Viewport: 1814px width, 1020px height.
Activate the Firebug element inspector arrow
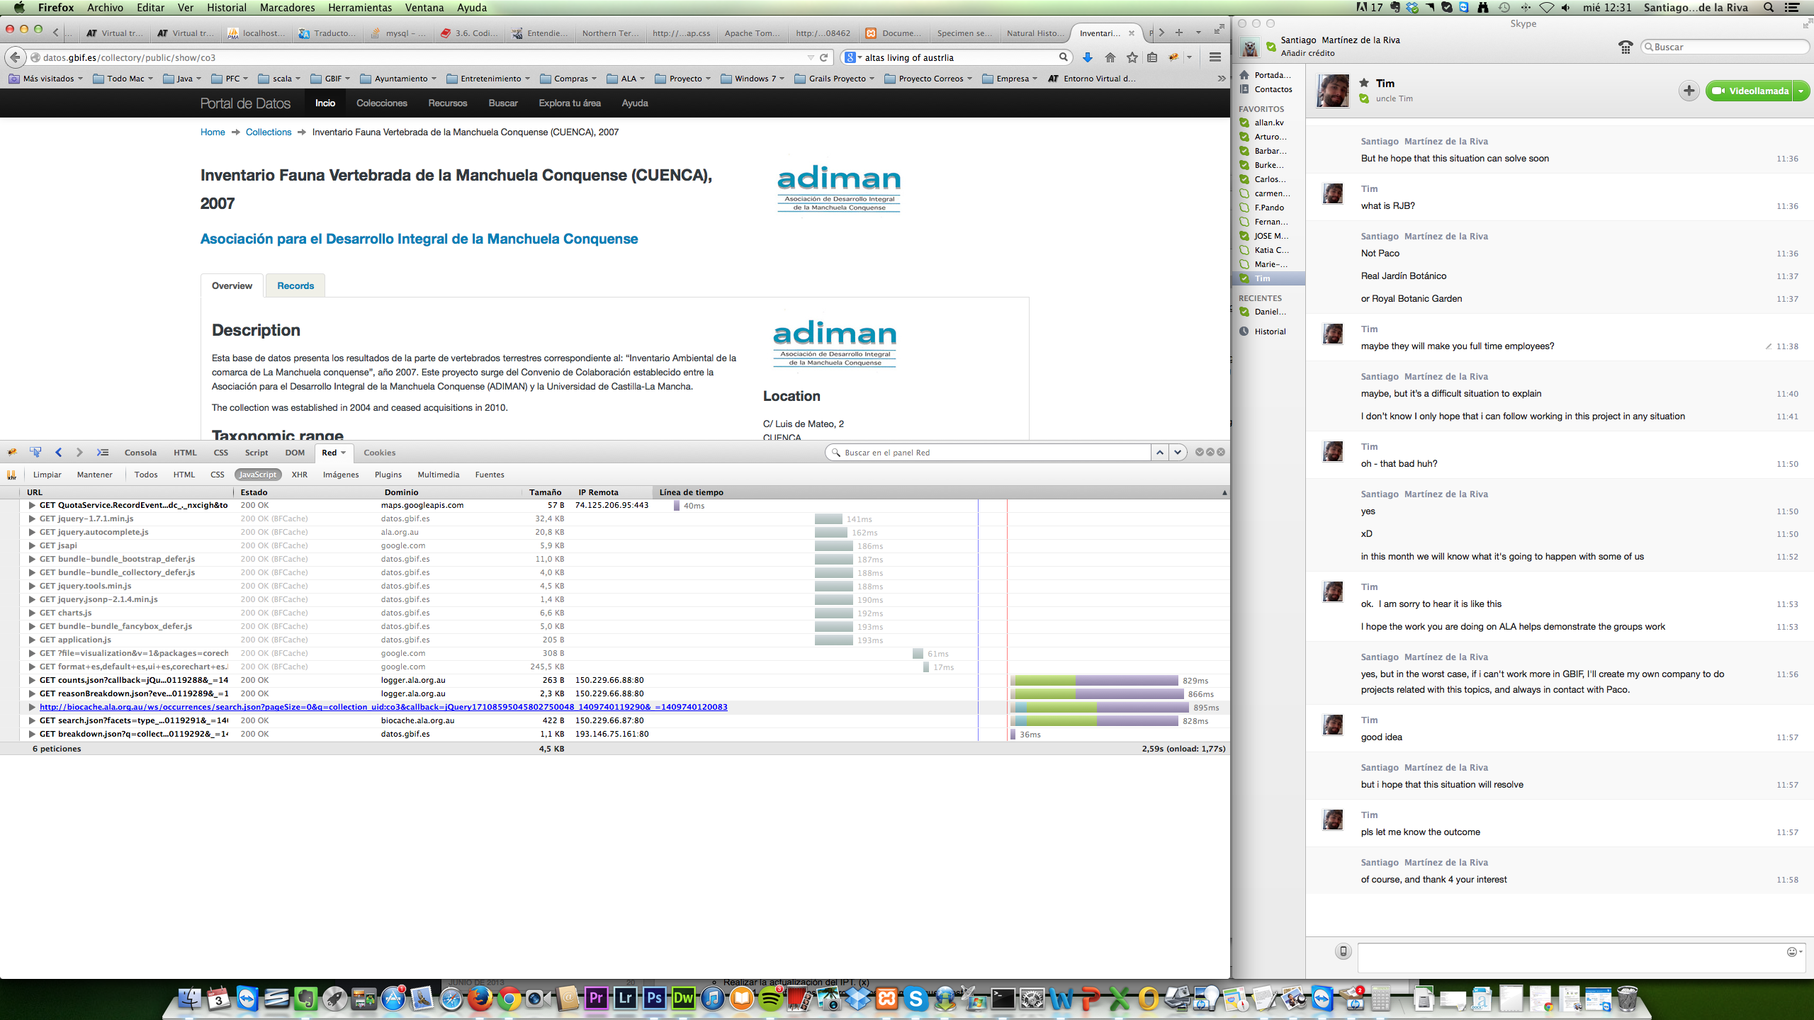(35, 452)
